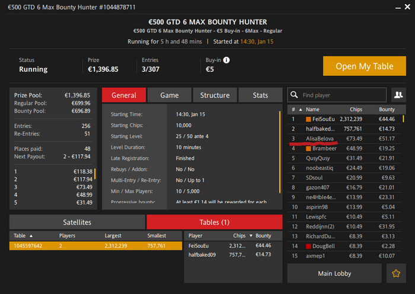
Task: Click the favorite star icon
Action: 396,273
